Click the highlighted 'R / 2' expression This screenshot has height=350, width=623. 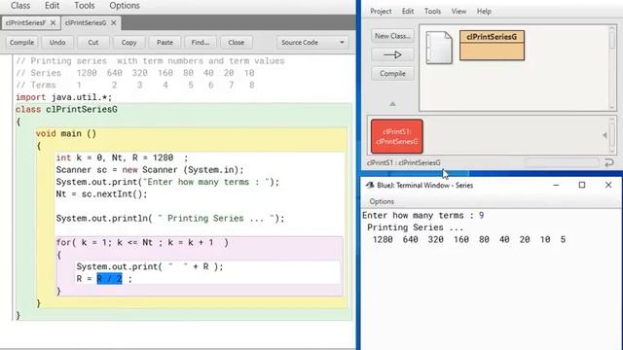click(110, 279)
